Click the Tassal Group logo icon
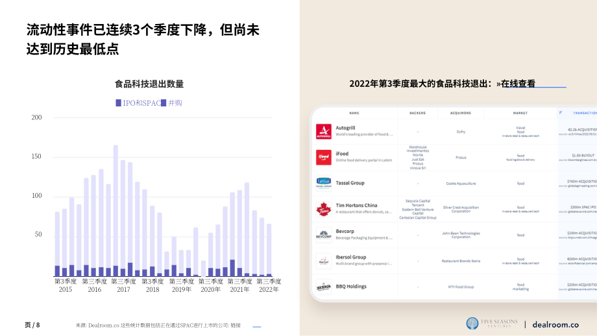597x336 pixels. click(x=323, y=183)
